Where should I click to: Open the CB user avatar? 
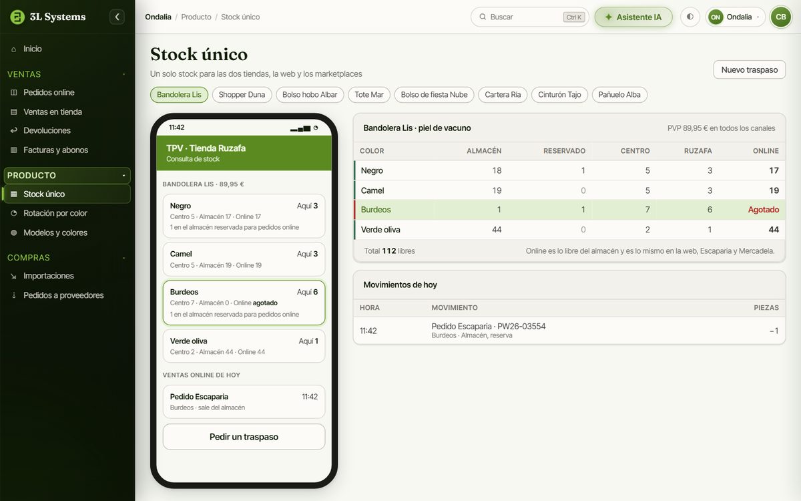coord(780,17)
